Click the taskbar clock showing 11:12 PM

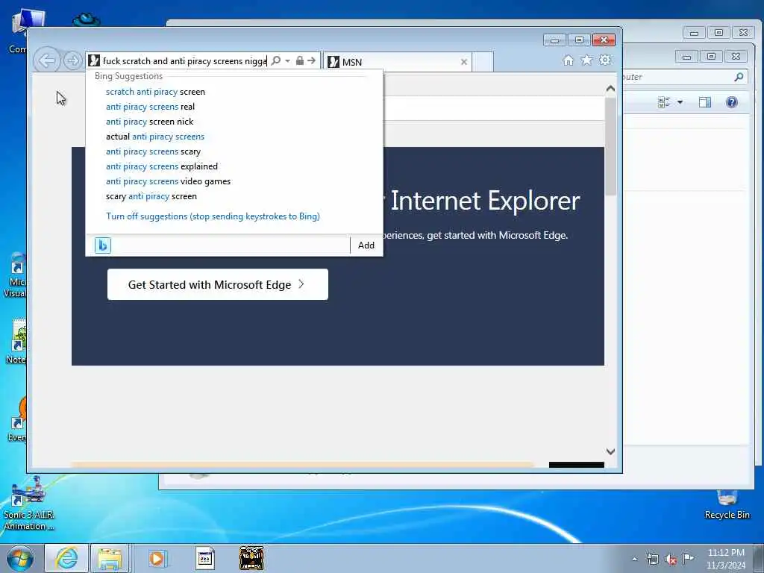(x=726, y=559)
